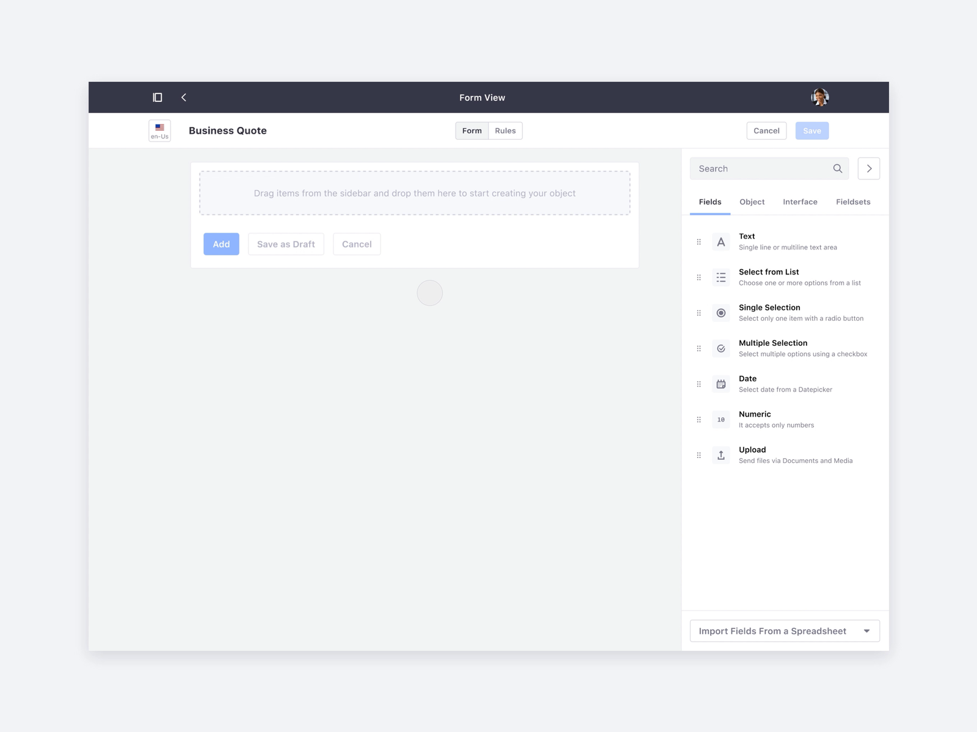Select the Text field icon
Image resolution: width=977 pixels, height=732 pixels.
(x=721, y=242)
